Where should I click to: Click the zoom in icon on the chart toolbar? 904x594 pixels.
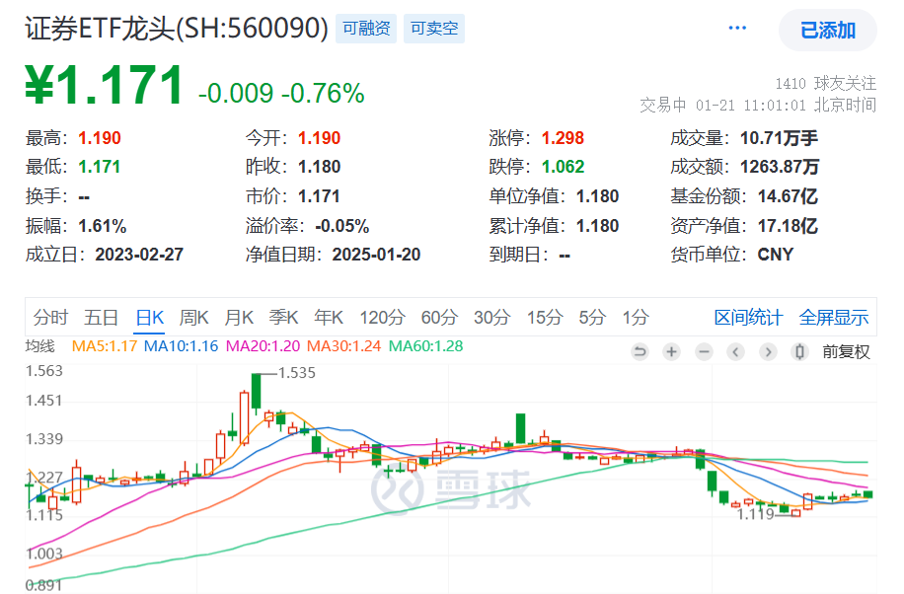coord(671,351)
